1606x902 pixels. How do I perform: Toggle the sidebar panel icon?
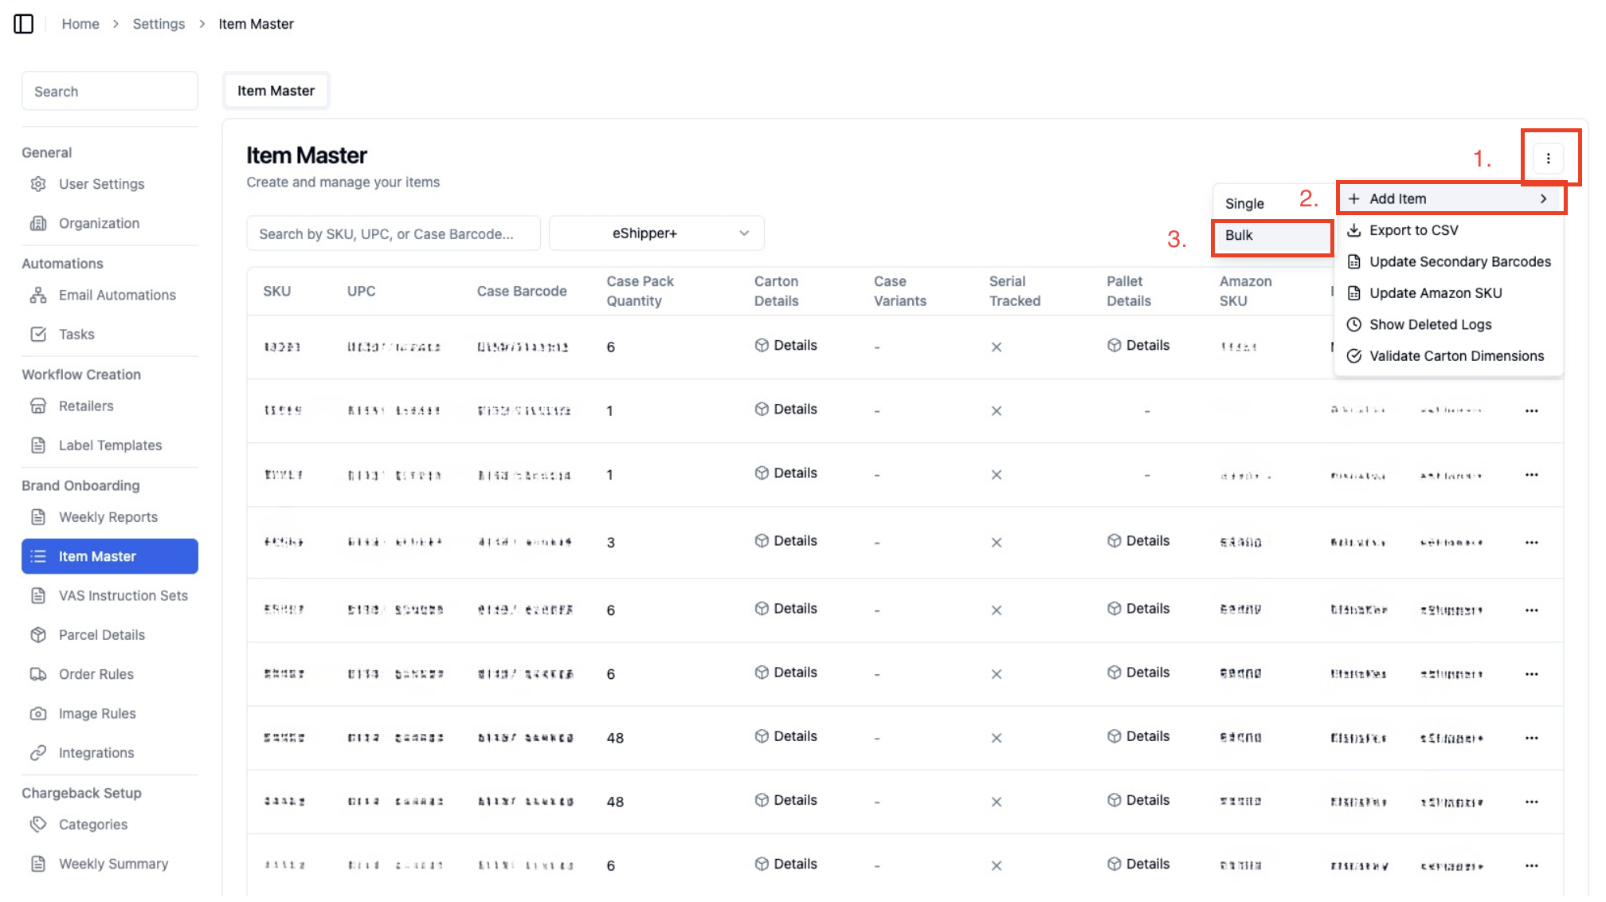[24, 24]
